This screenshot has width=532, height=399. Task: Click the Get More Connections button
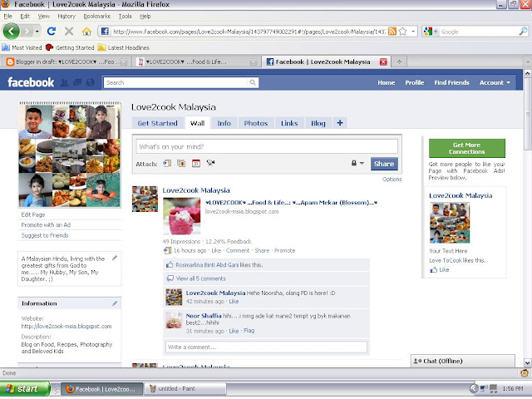click(466, 148)
